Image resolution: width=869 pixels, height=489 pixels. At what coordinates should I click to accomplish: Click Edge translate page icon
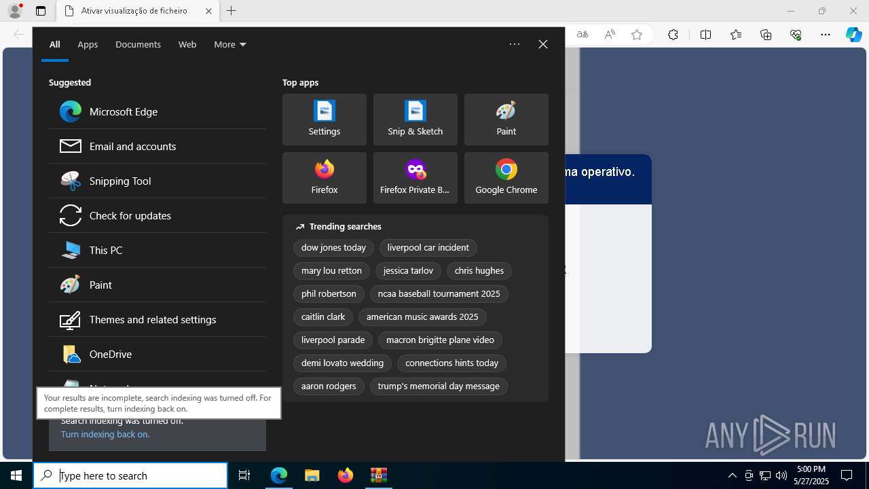(583, 35)
